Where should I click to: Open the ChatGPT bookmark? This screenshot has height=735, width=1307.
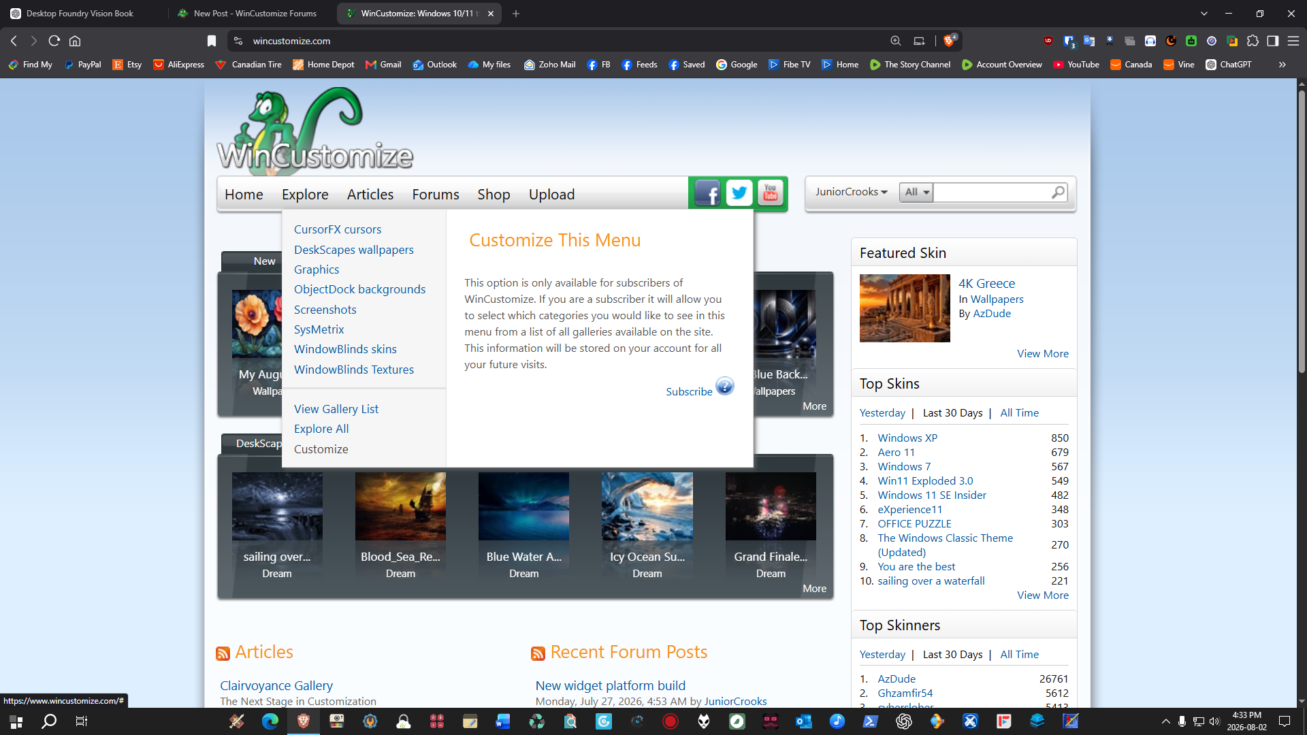pos(1229,65)
